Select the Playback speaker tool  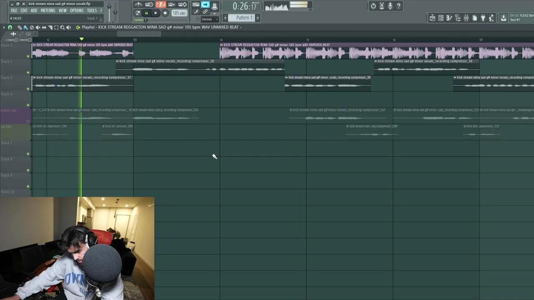point(68,27)
